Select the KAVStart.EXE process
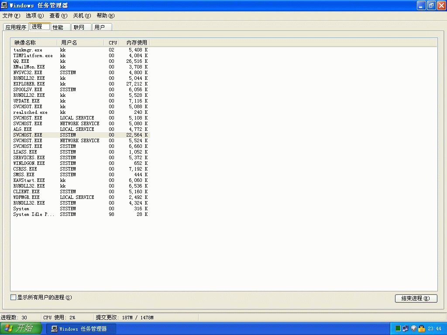Image resolution: width=447 pixels, height=335 pixels. click(80, 180)
